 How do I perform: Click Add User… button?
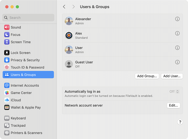click(172, 76)
